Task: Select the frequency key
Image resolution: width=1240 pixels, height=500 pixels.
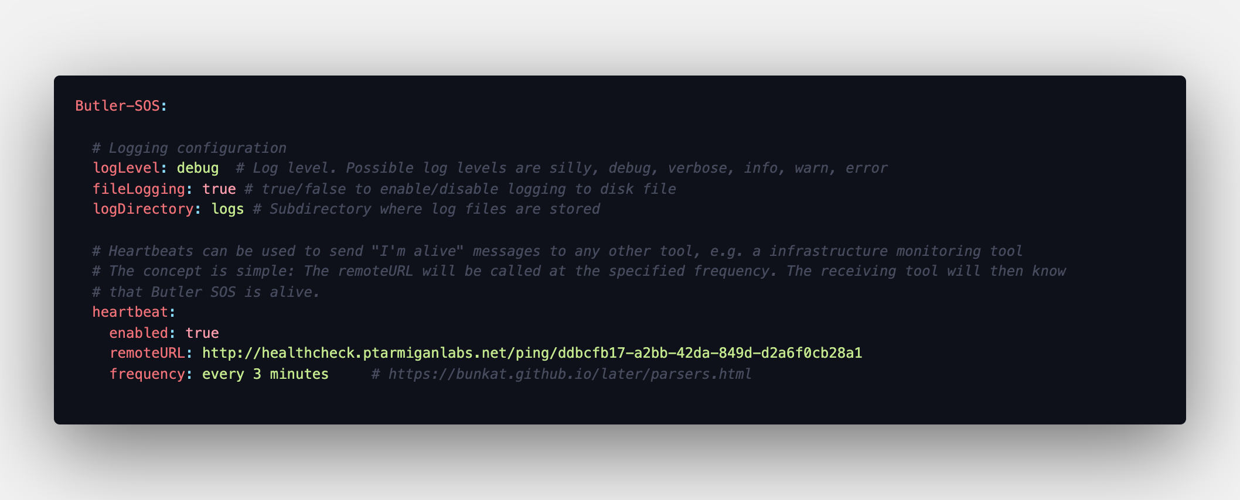Action: pos(147,374)
